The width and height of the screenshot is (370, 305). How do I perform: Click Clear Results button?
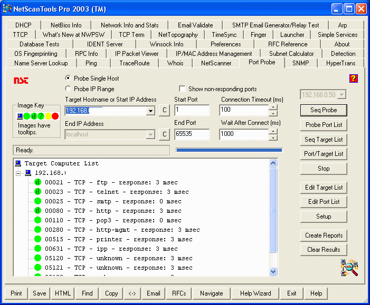tap(324, 250)
